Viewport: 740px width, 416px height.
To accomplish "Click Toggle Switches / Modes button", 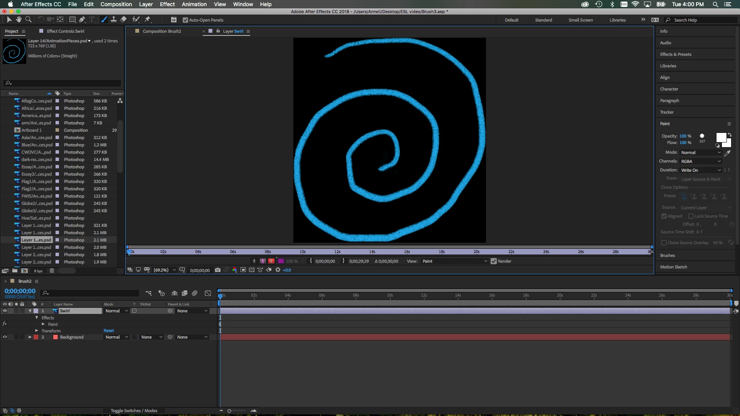I will tap(134, 411).
